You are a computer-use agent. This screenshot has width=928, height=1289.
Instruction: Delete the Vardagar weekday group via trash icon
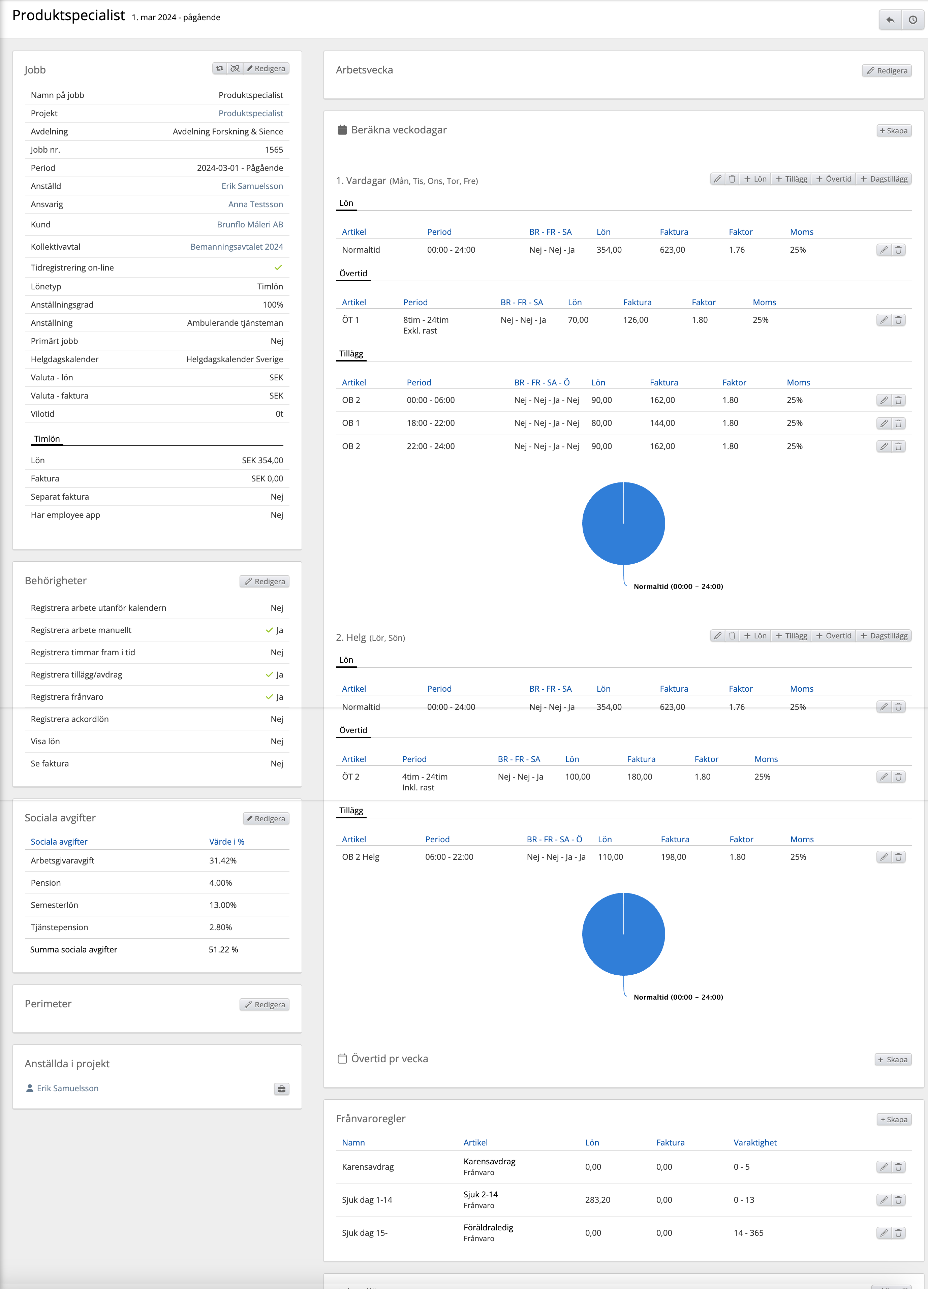pyautogui.click(x=732, y=179)
